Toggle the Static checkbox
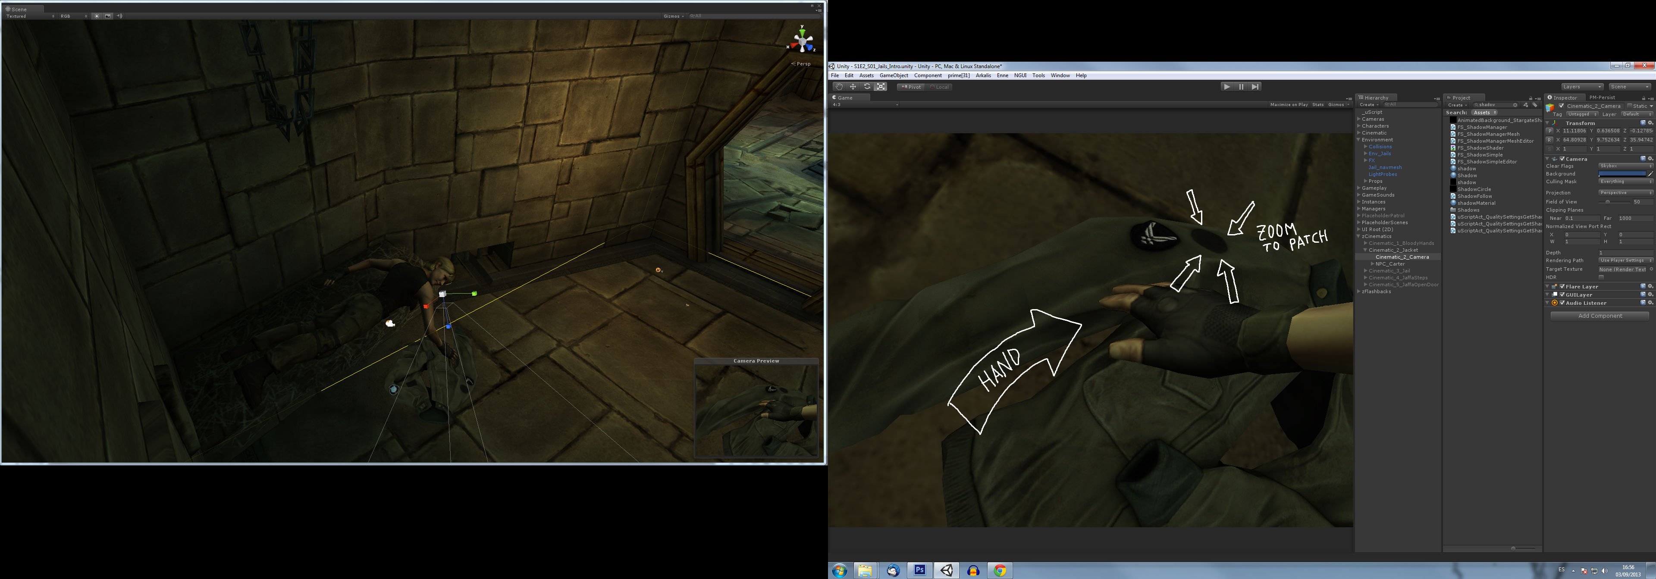The width and height of the screenshot is (1656, 579). [x=1630, y=106]
